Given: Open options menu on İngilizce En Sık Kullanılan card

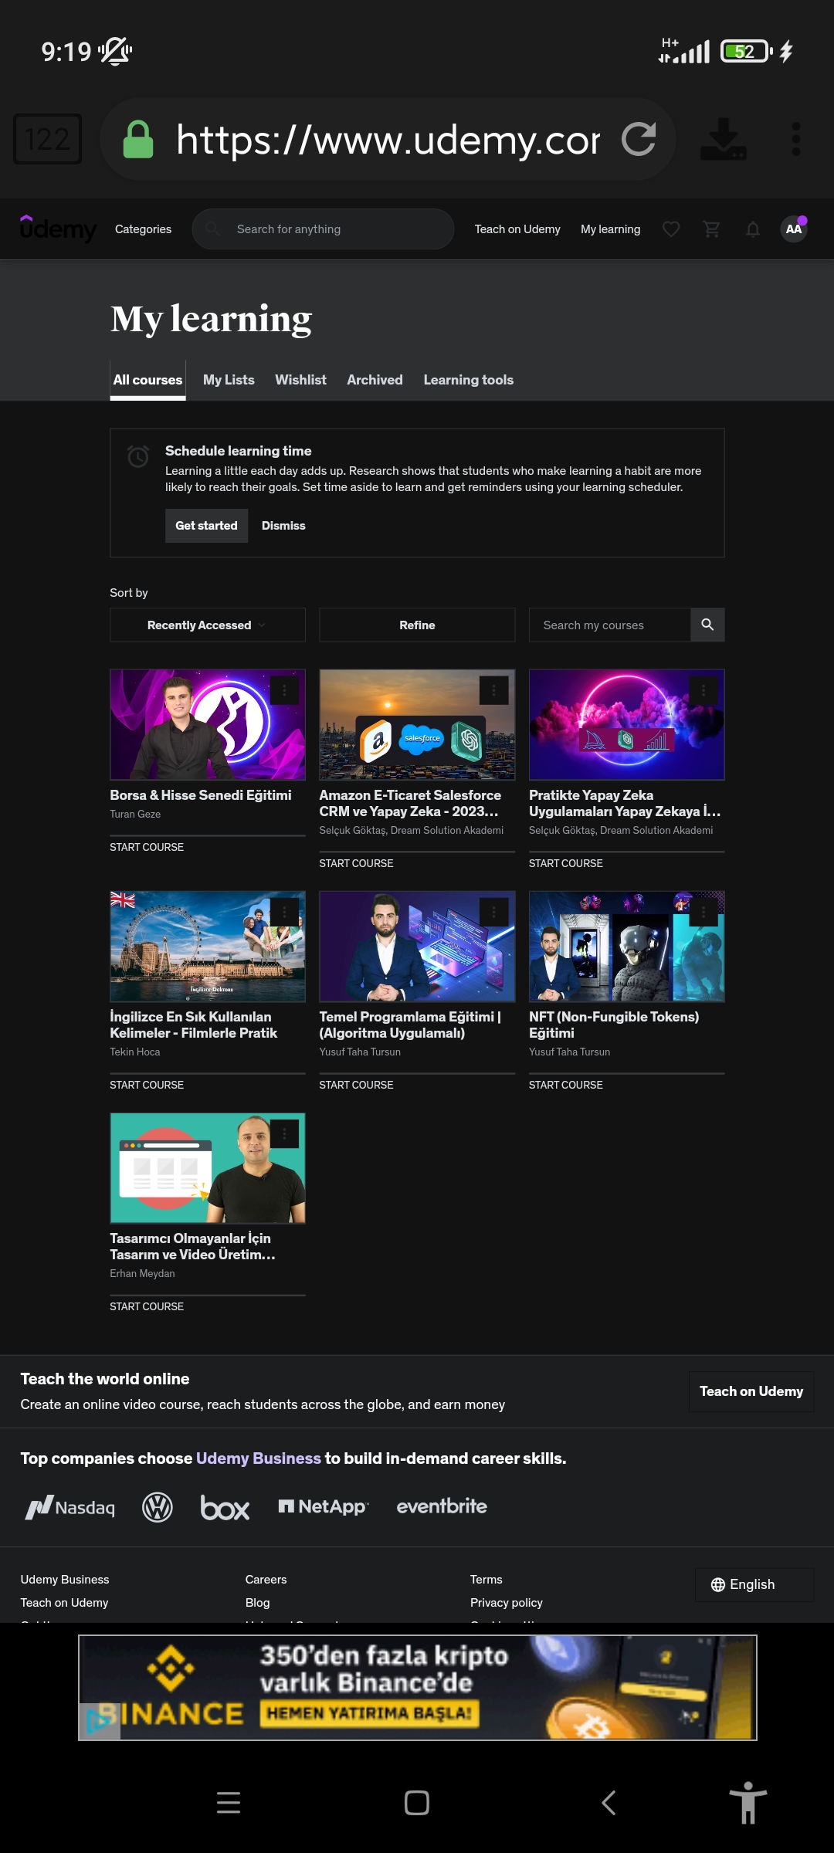Looking at the screenshot, I should pos(284,912).
